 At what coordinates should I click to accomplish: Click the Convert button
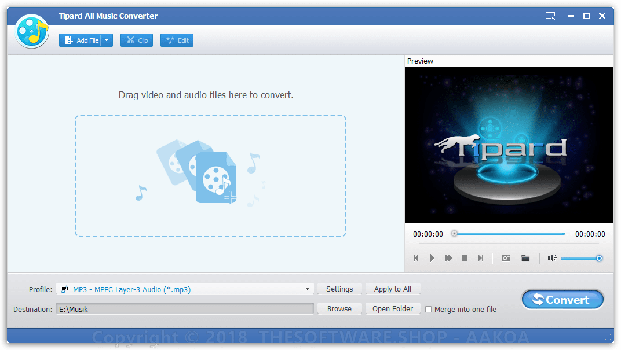pyautogui.click(x=562, y=299)
